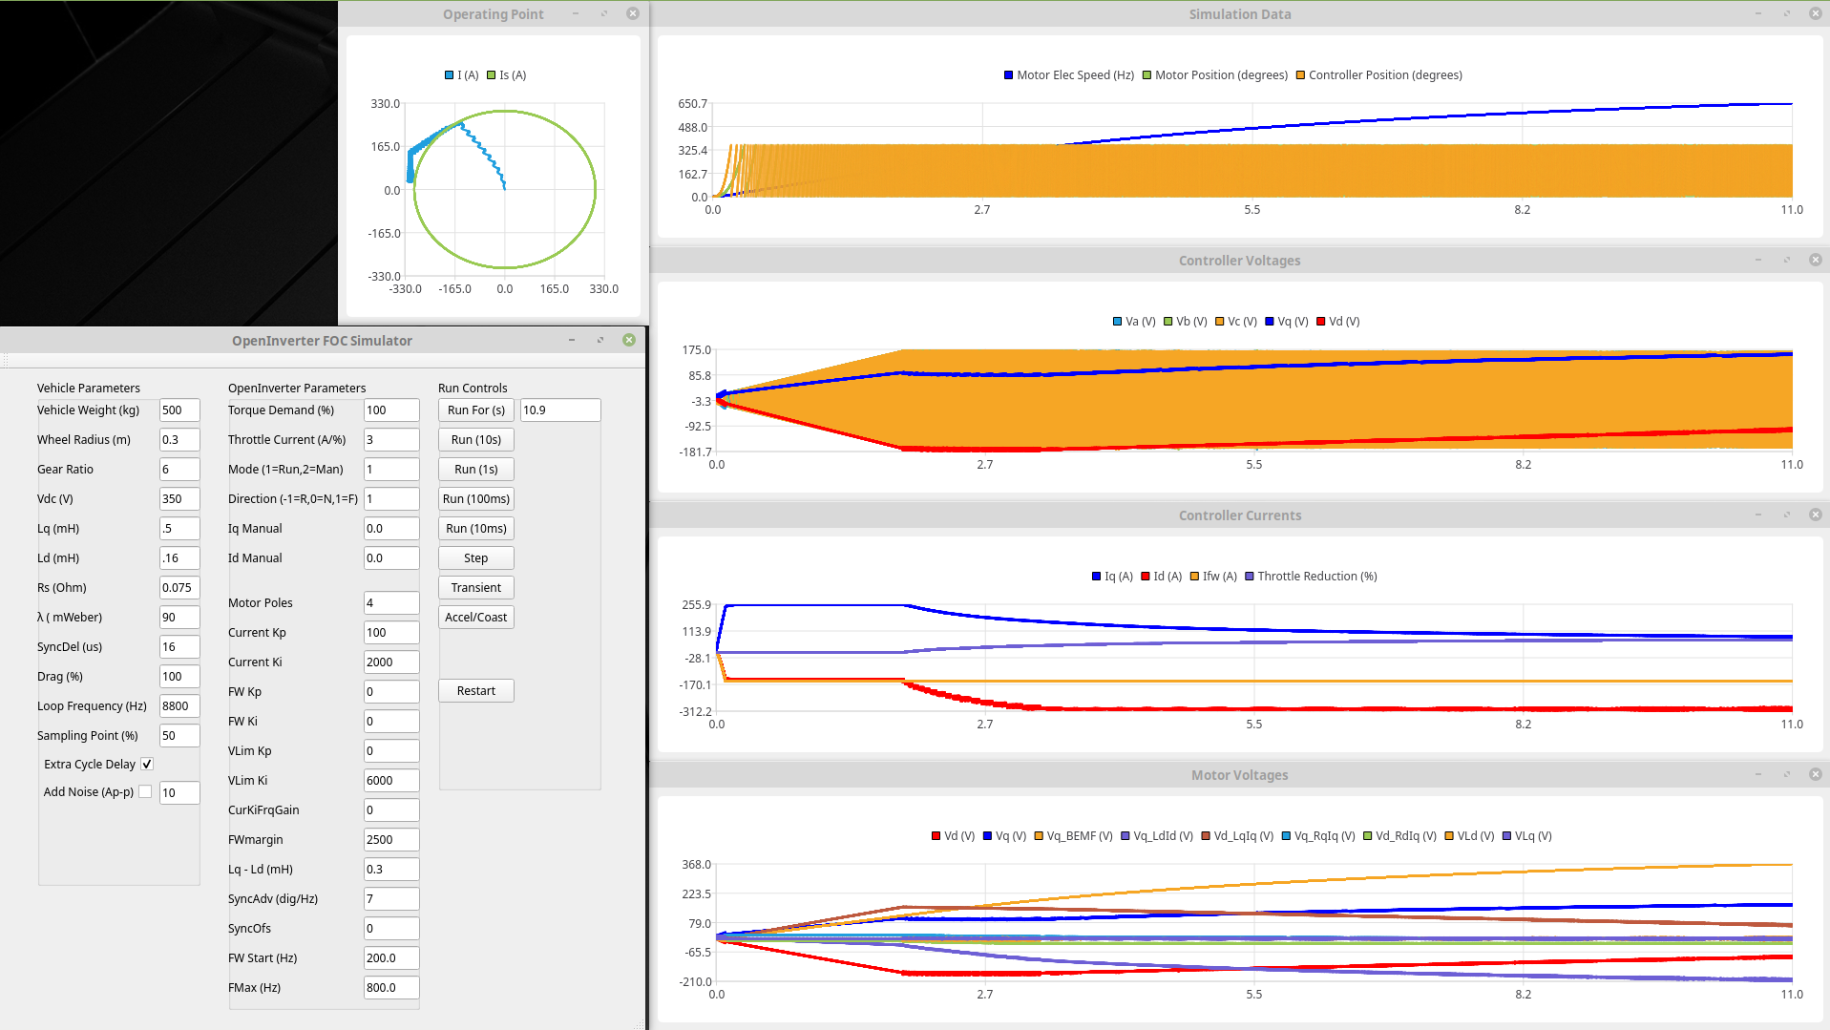Enable the Add Noise checkbox
1830x1030 pixels.
(x=145, y=791)
